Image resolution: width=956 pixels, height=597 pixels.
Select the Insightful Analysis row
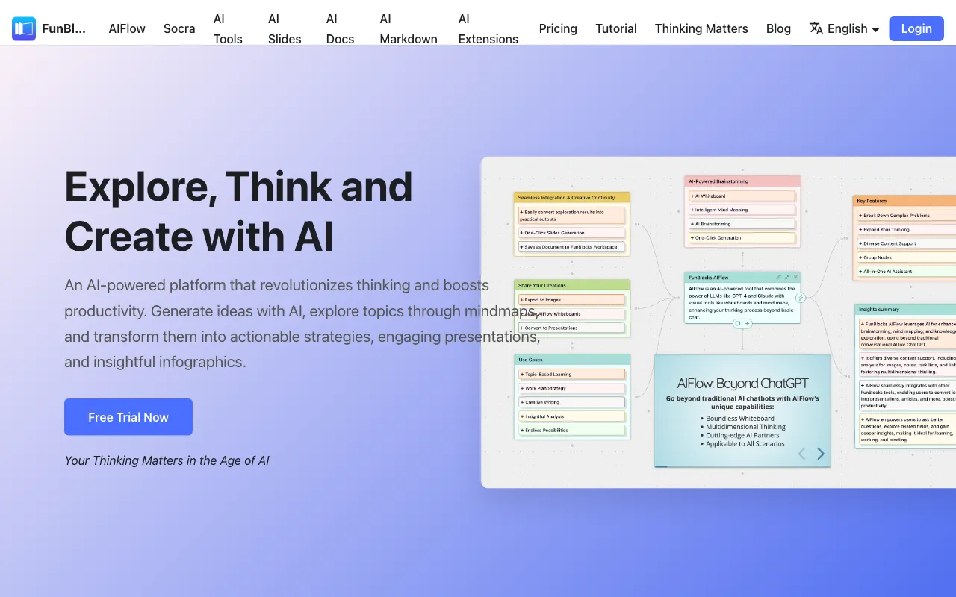click(571, 416)
